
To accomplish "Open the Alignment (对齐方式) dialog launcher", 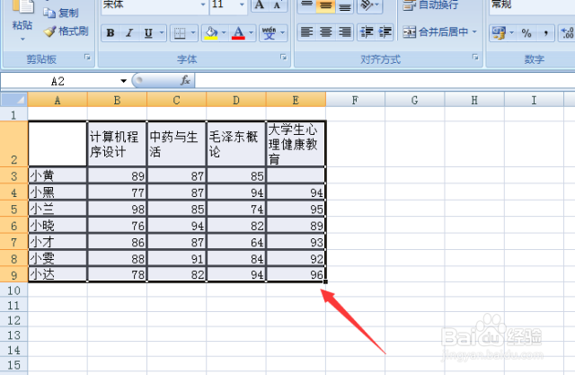I will 475,57.
